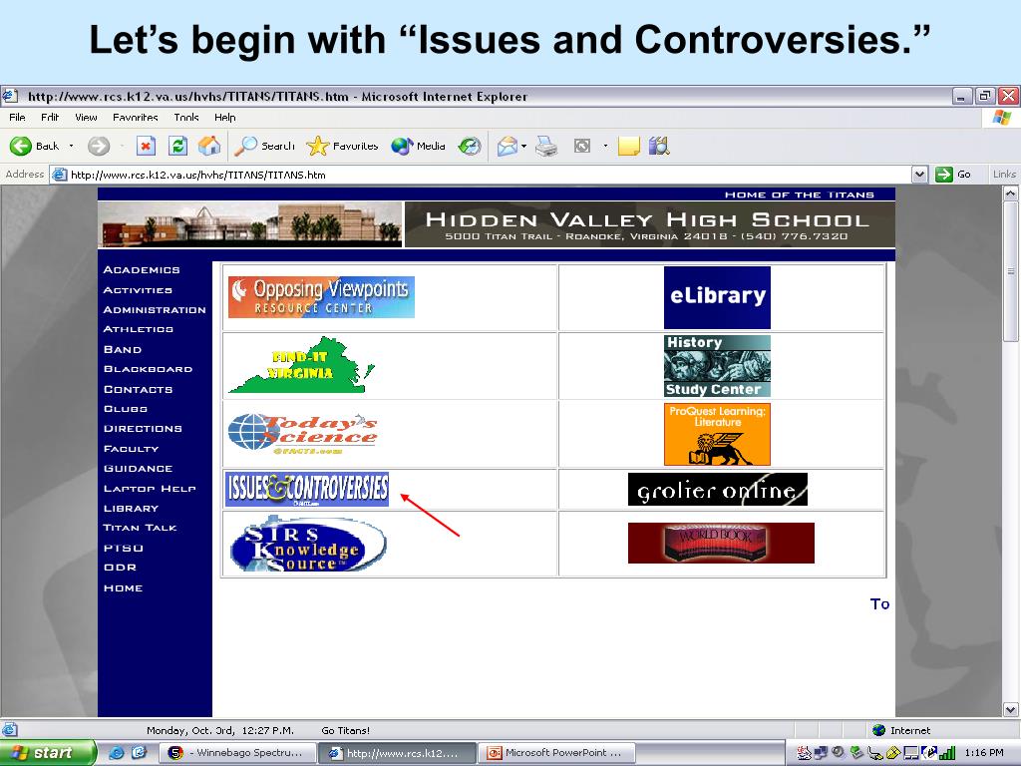Click the green Go button
Image resolution: width=1021 pixels, height=766 pixels.
click(x=953, y=174)
